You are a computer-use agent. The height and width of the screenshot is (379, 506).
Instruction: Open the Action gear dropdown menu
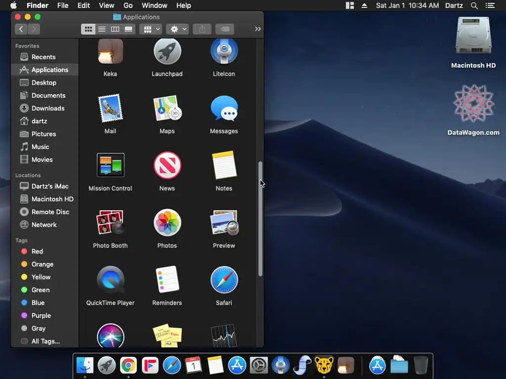(x=177, y=29)
